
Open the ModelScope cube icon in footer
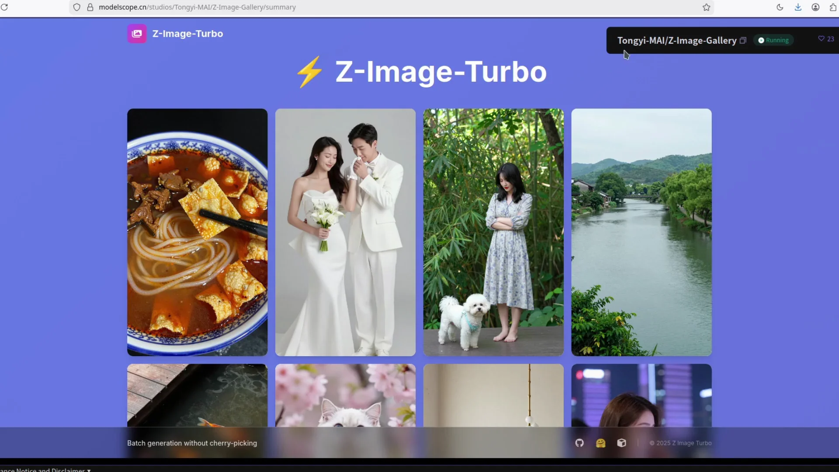point(621,443)
